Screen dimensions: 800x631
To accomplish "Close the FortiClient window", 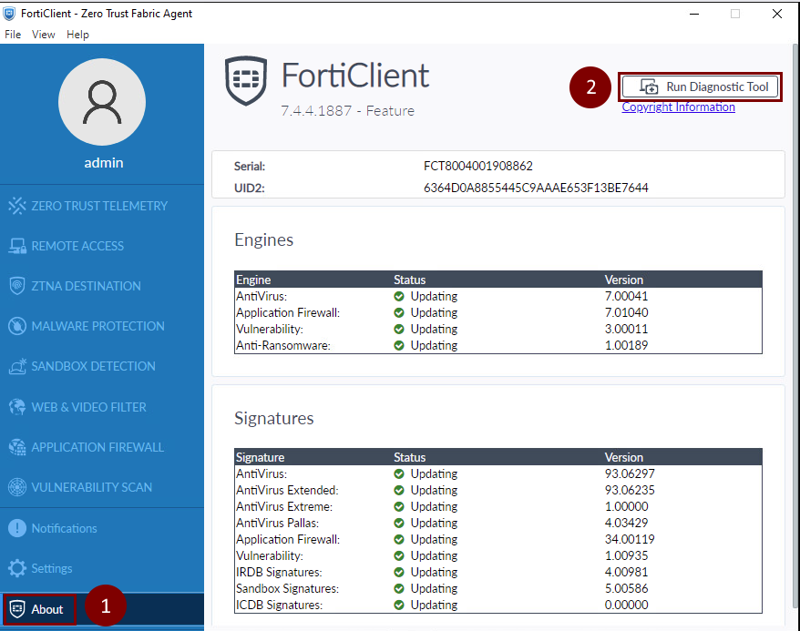I will 776,14.
